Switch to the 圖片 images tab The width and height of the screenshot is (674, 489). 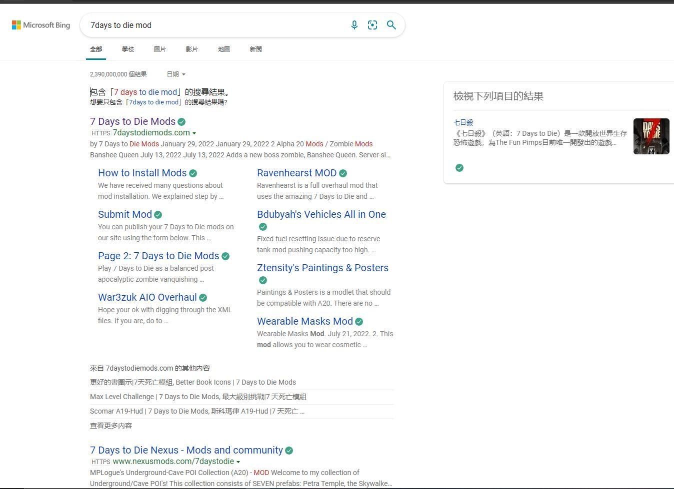pos(160,49)
